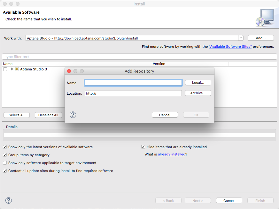Click Archive... button in Add Repository
The height and width of the screenshot is (209, 279).
[198, 93]
